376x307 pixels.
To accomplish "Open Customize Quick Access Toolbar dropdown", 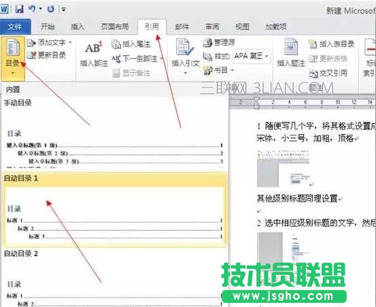I will 63,10.
